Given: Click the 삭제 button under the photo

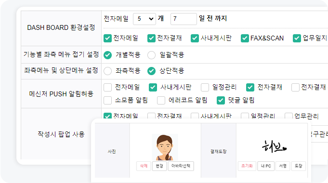Looking at the screenshot, I should 144,166.
